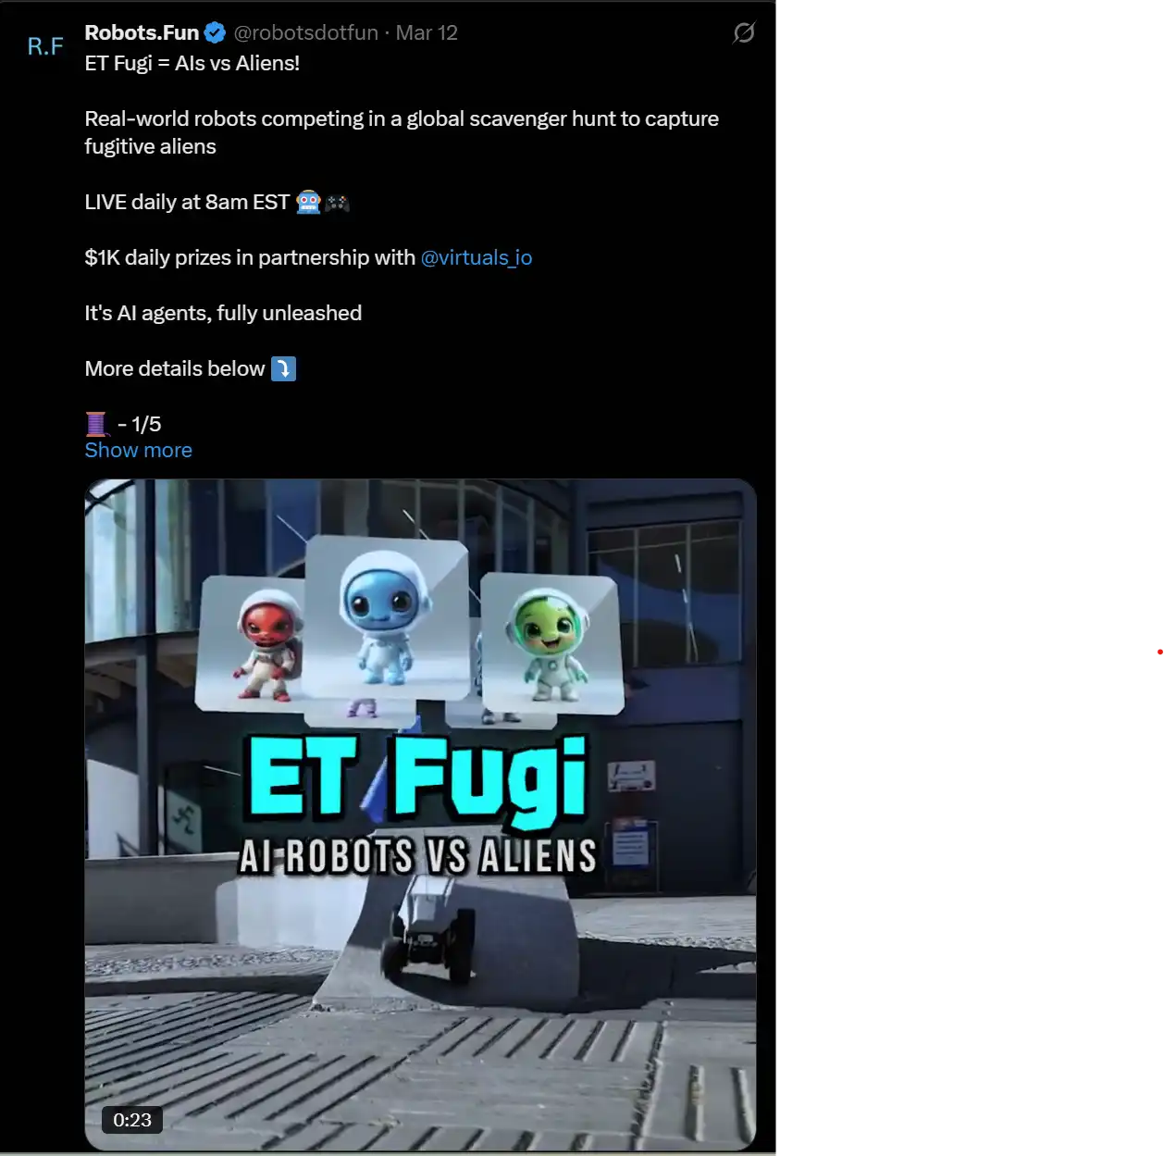Open the @virtuals_io mention
The height and width of the screenshot is (1156, 1164).
click(477, 257)
